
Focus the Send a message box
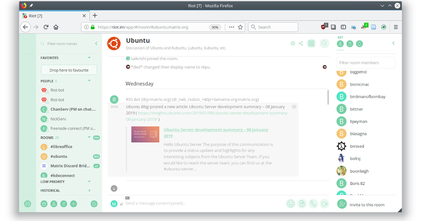pos(203,203)
